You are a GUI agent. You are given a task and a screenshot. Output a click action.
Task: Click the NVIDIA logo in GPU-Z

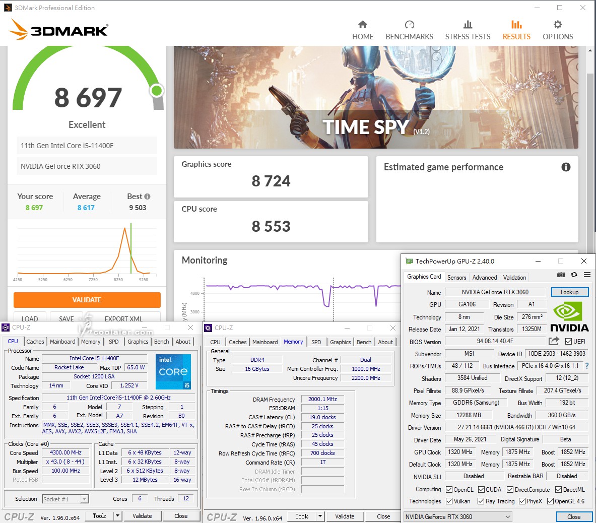click(x=569, y=316)
